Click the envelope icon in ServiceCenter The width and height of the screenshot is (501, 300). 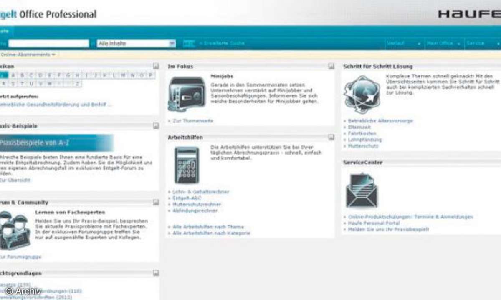pyautogui.click(x=362, y=190)
